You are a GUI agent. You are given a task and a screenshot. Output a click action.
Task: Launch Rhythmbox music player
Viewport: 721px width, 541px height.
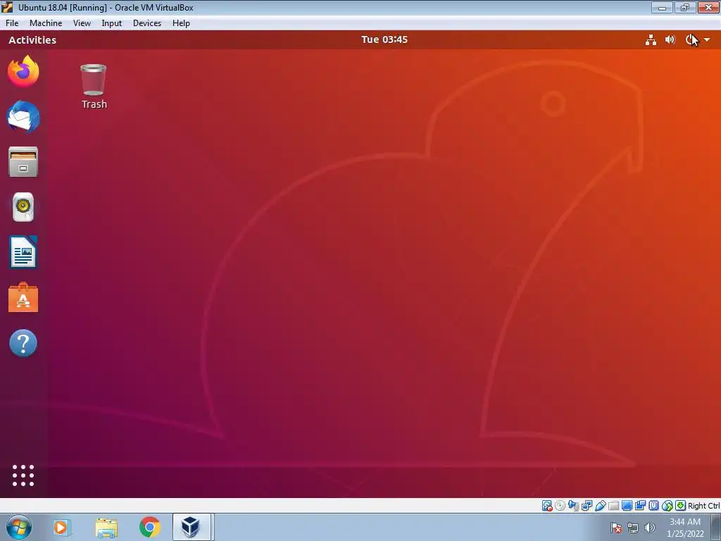(23, 207)
